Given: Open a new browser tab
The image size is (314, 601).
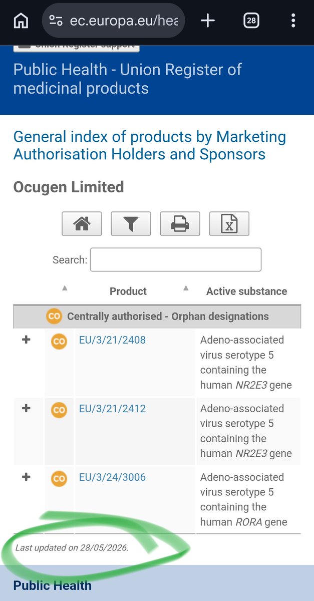Looking at the screenshot, I should tap(207, 21).
